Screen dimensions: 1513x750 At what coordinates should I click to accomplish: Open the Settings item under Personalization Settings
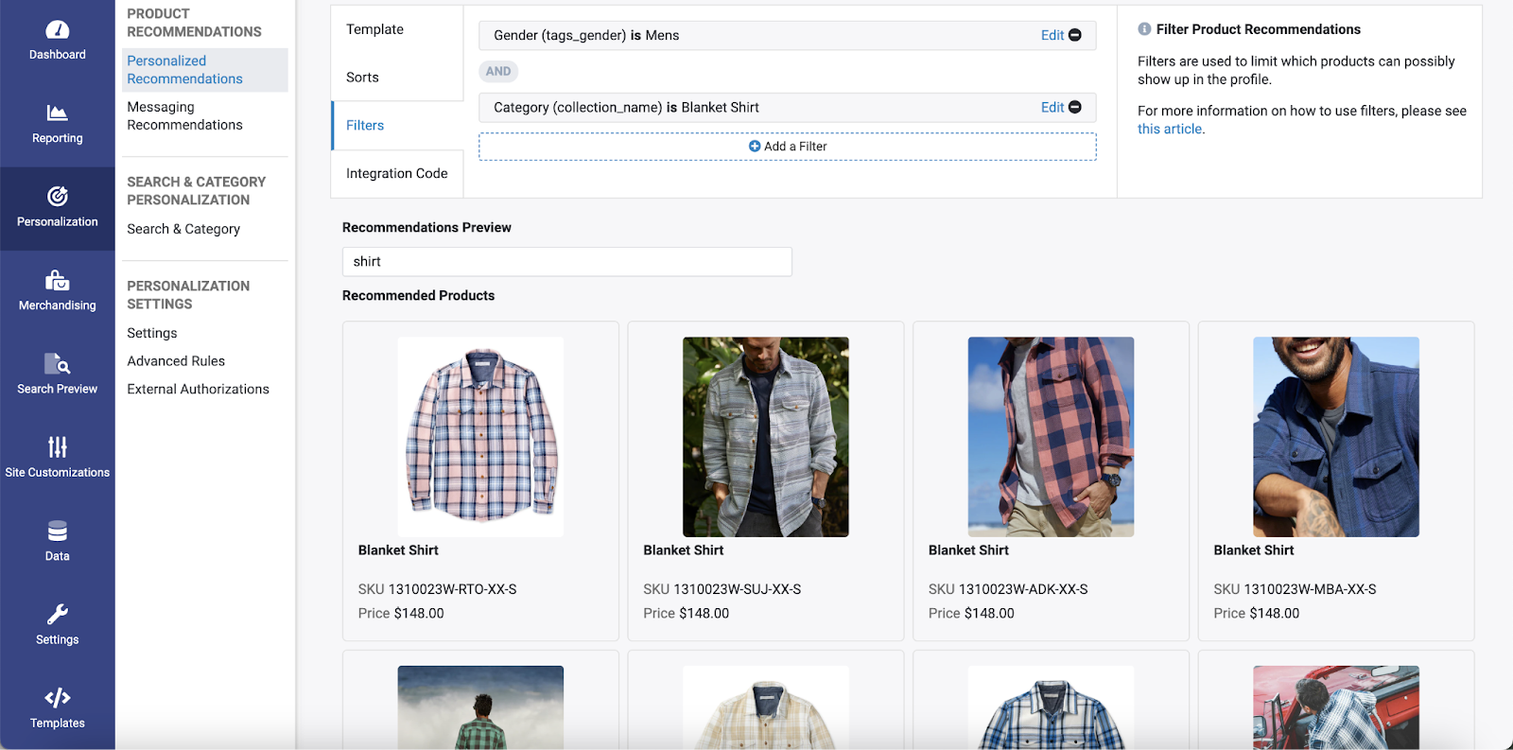152,333
